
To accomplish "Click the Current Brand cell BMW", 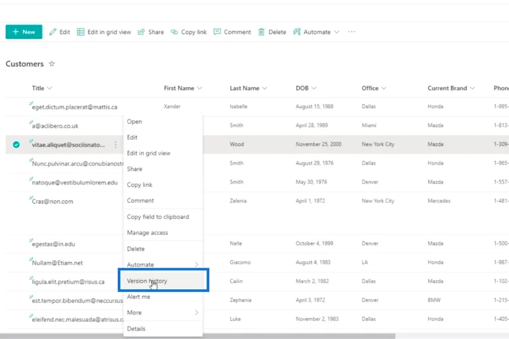I will 434,300.
